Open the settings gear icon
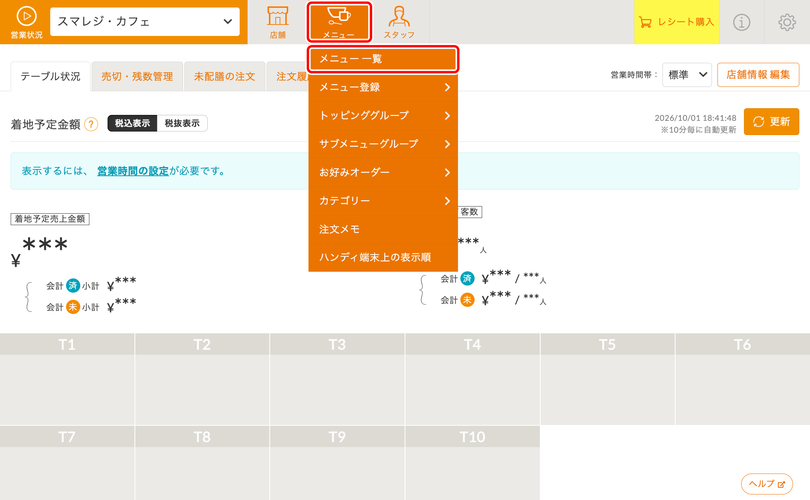This screenshot has height=500, width=810. point(787,22)
